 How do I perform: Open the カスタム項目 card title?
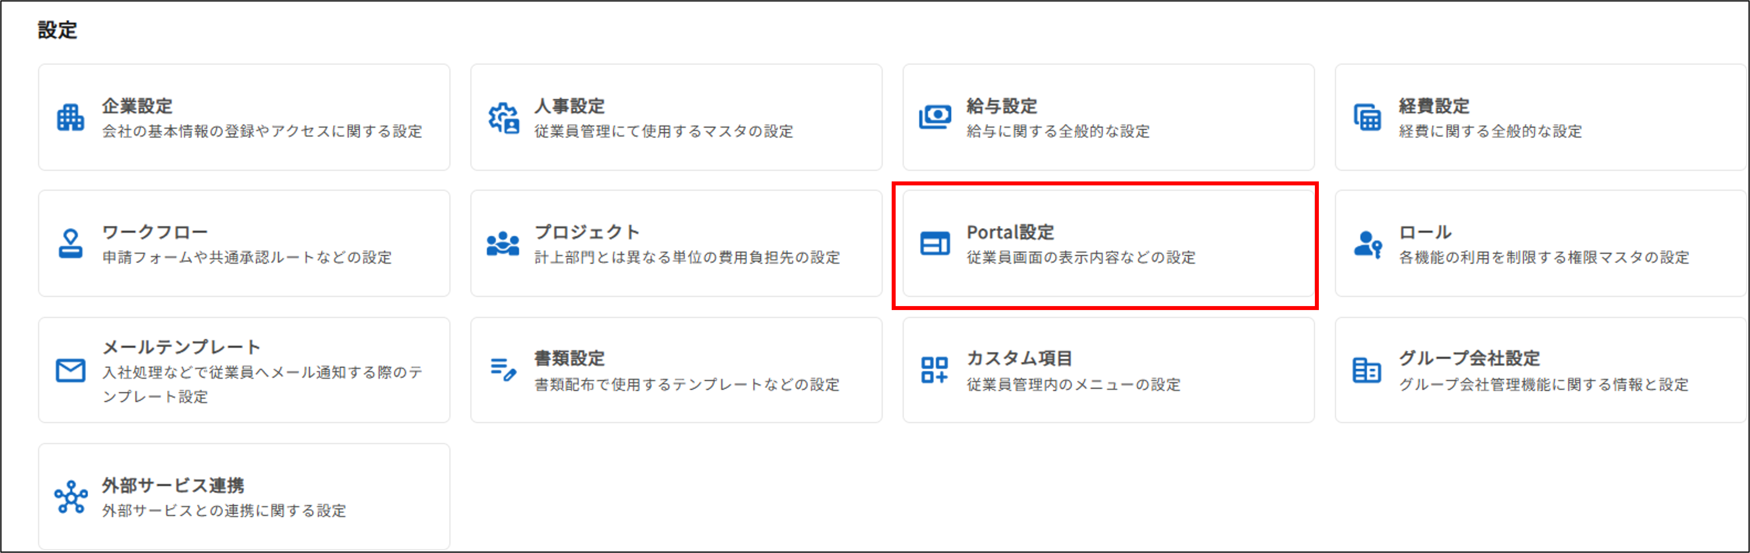tap(1020, 359)
